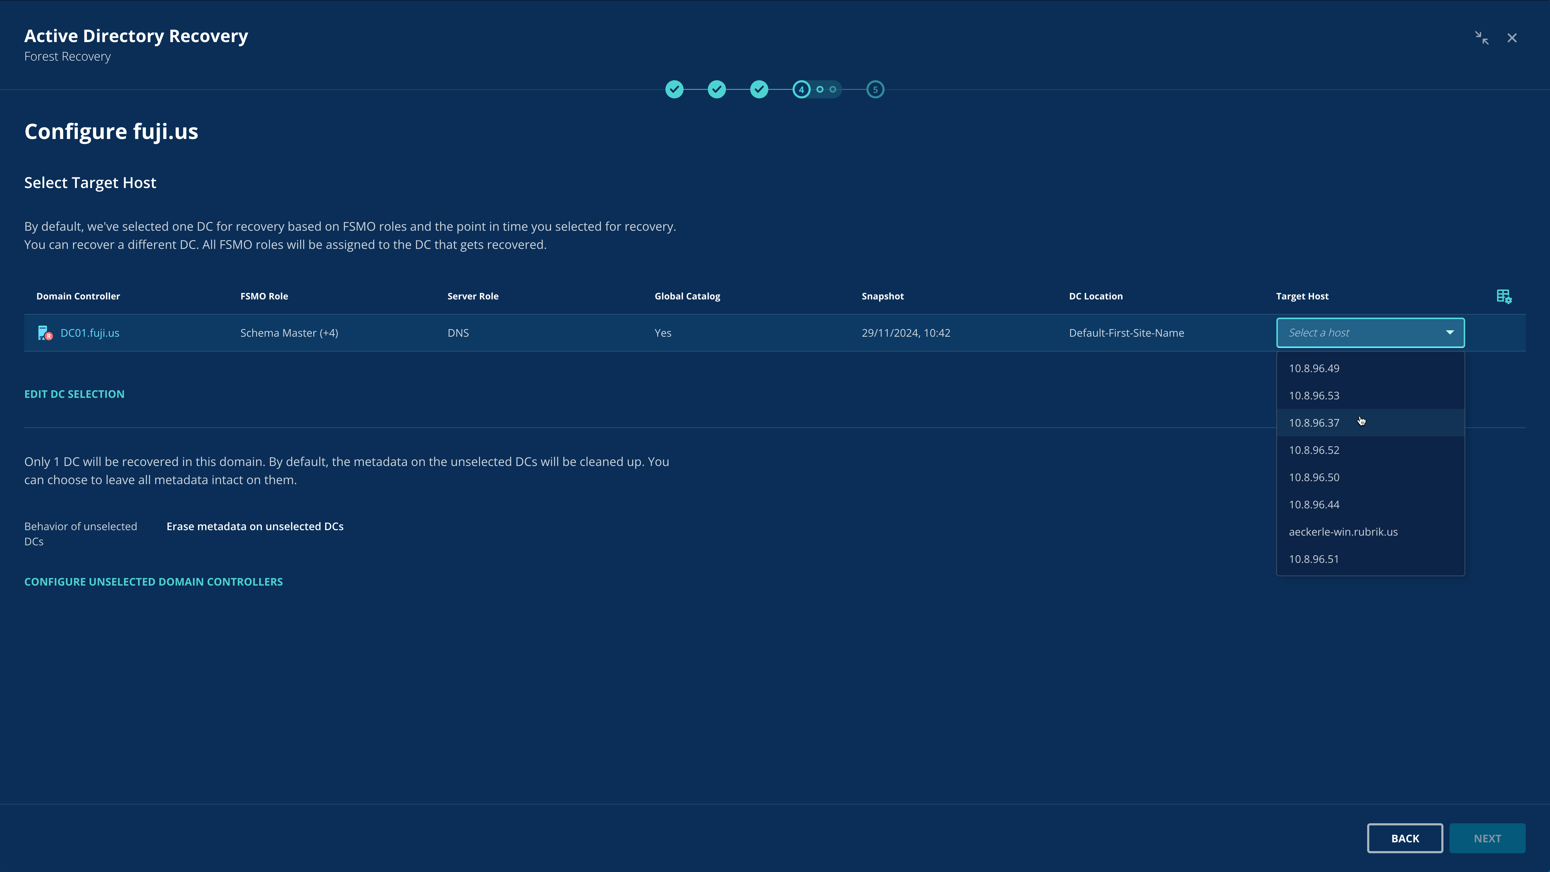
Task: Click the BACK button
Action: [1405, 838]
